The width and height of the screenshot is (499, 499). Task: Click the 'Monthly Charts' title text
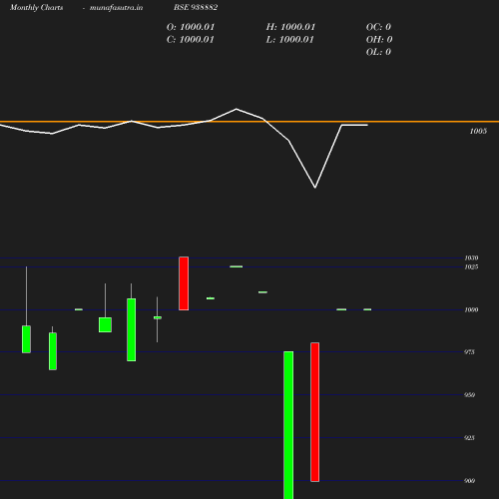(x=37, y=7)
